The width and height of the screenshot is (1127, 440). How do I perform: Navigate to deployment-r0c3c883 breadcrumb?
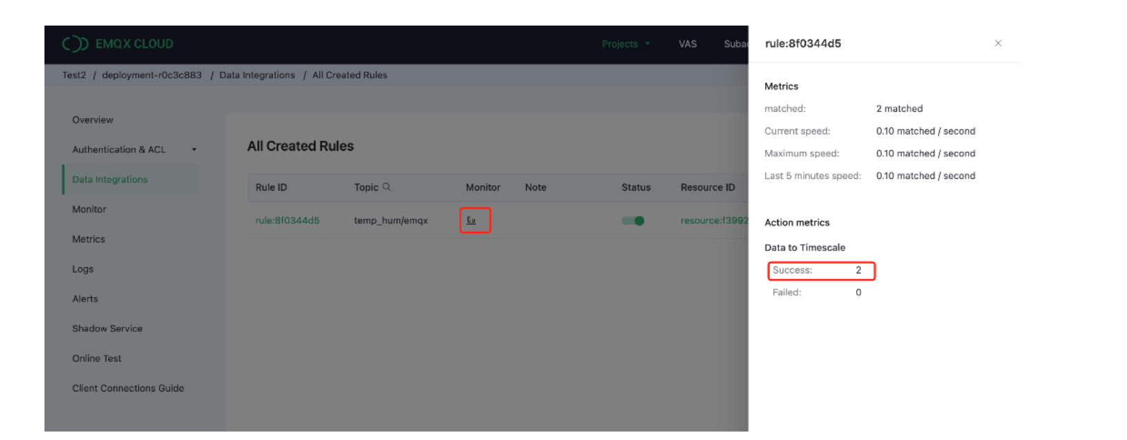coord(151,75)
